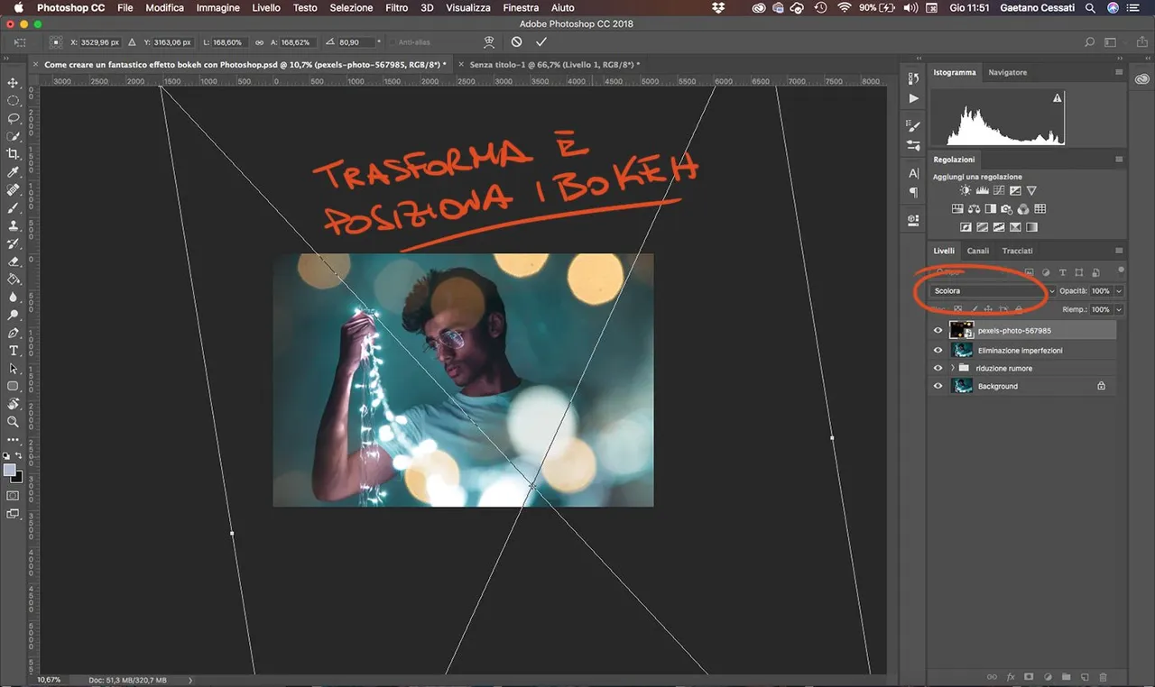Hide the pexels-photo-567985 layer
The height and width of the screenshot is (687, 1155).
coord(938,331)
